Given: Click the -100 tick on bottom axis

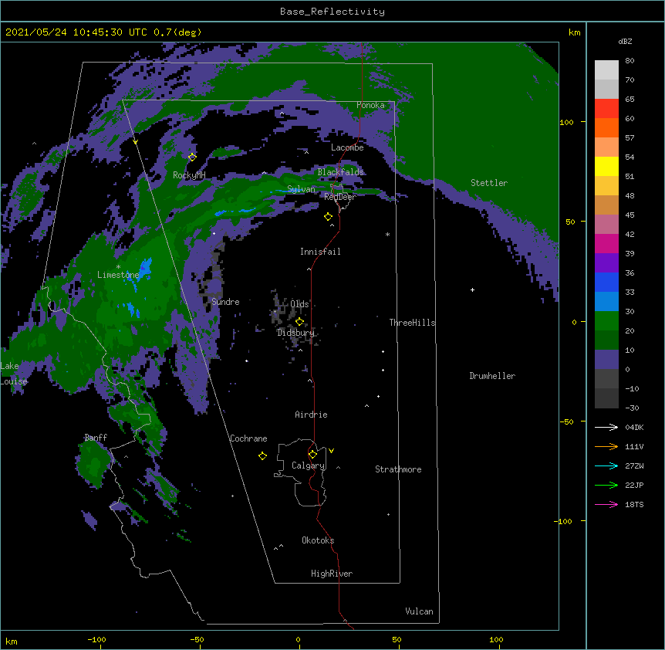Looking at the screenshot, I should tap(96, 639).
